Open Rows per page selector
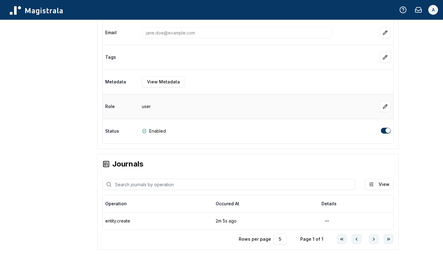Image resolution: width=443 pixels, height=277 pixels. point(280,239)
